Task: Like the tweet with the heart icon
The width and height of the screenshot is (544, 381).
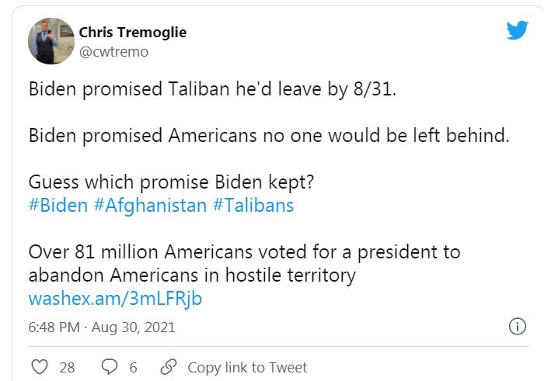Action: tap(39, 367)
